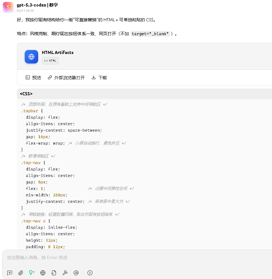Click 外部浏览器打开 to open in browser

[66, 78]
